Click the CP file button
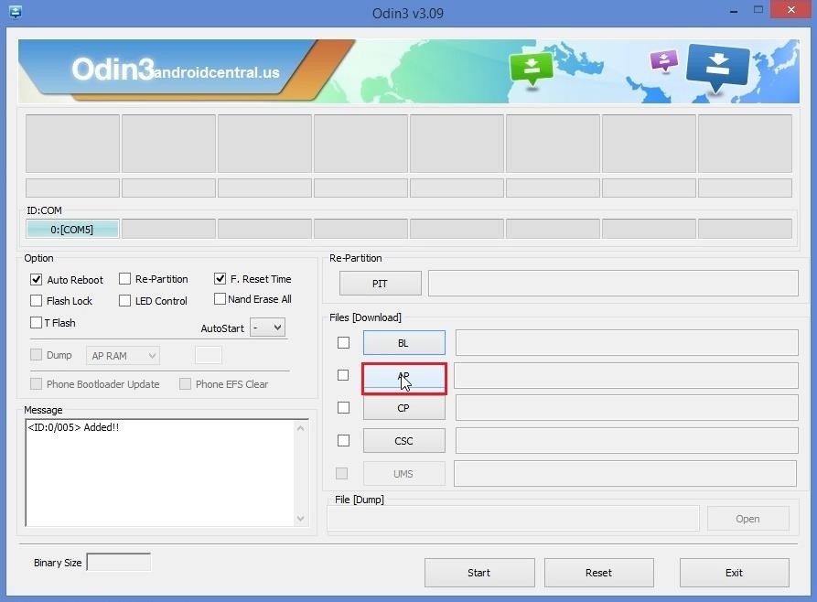Viewport: 817px width, 602px height. tap(403, 408)
